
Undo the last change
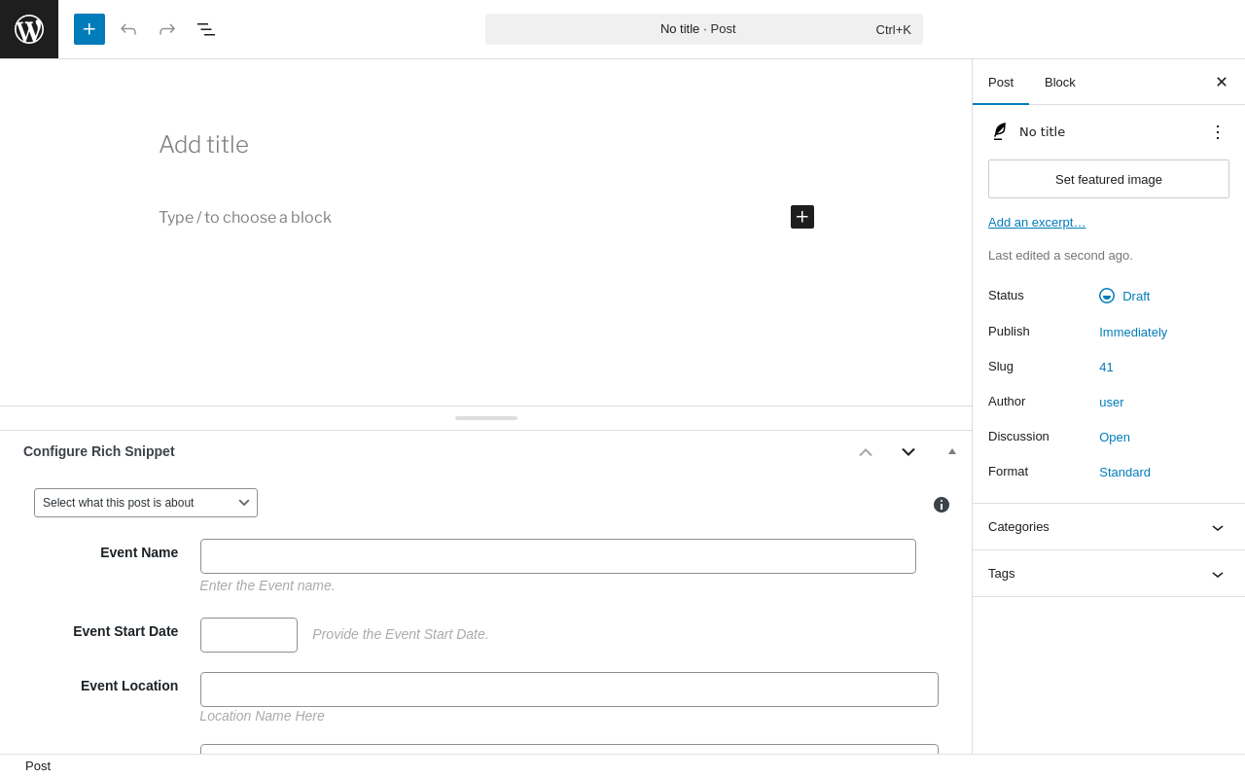128,29
